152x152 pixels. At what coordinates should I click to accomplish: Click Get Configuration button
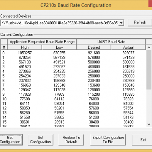(x=11, y=139)
